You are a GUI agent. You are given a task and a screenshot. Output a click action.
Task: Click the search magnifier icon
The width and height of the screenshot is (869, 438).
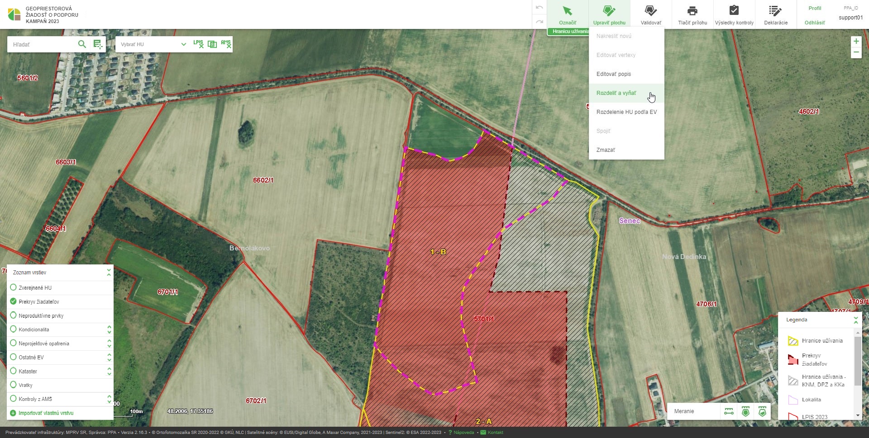(82, 44)
